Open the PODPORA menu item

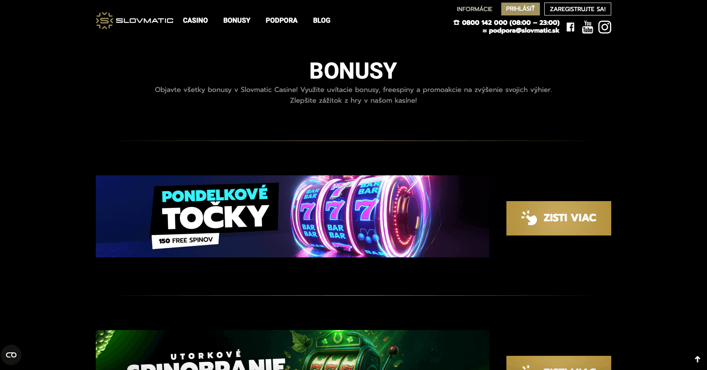coord(281,20)
